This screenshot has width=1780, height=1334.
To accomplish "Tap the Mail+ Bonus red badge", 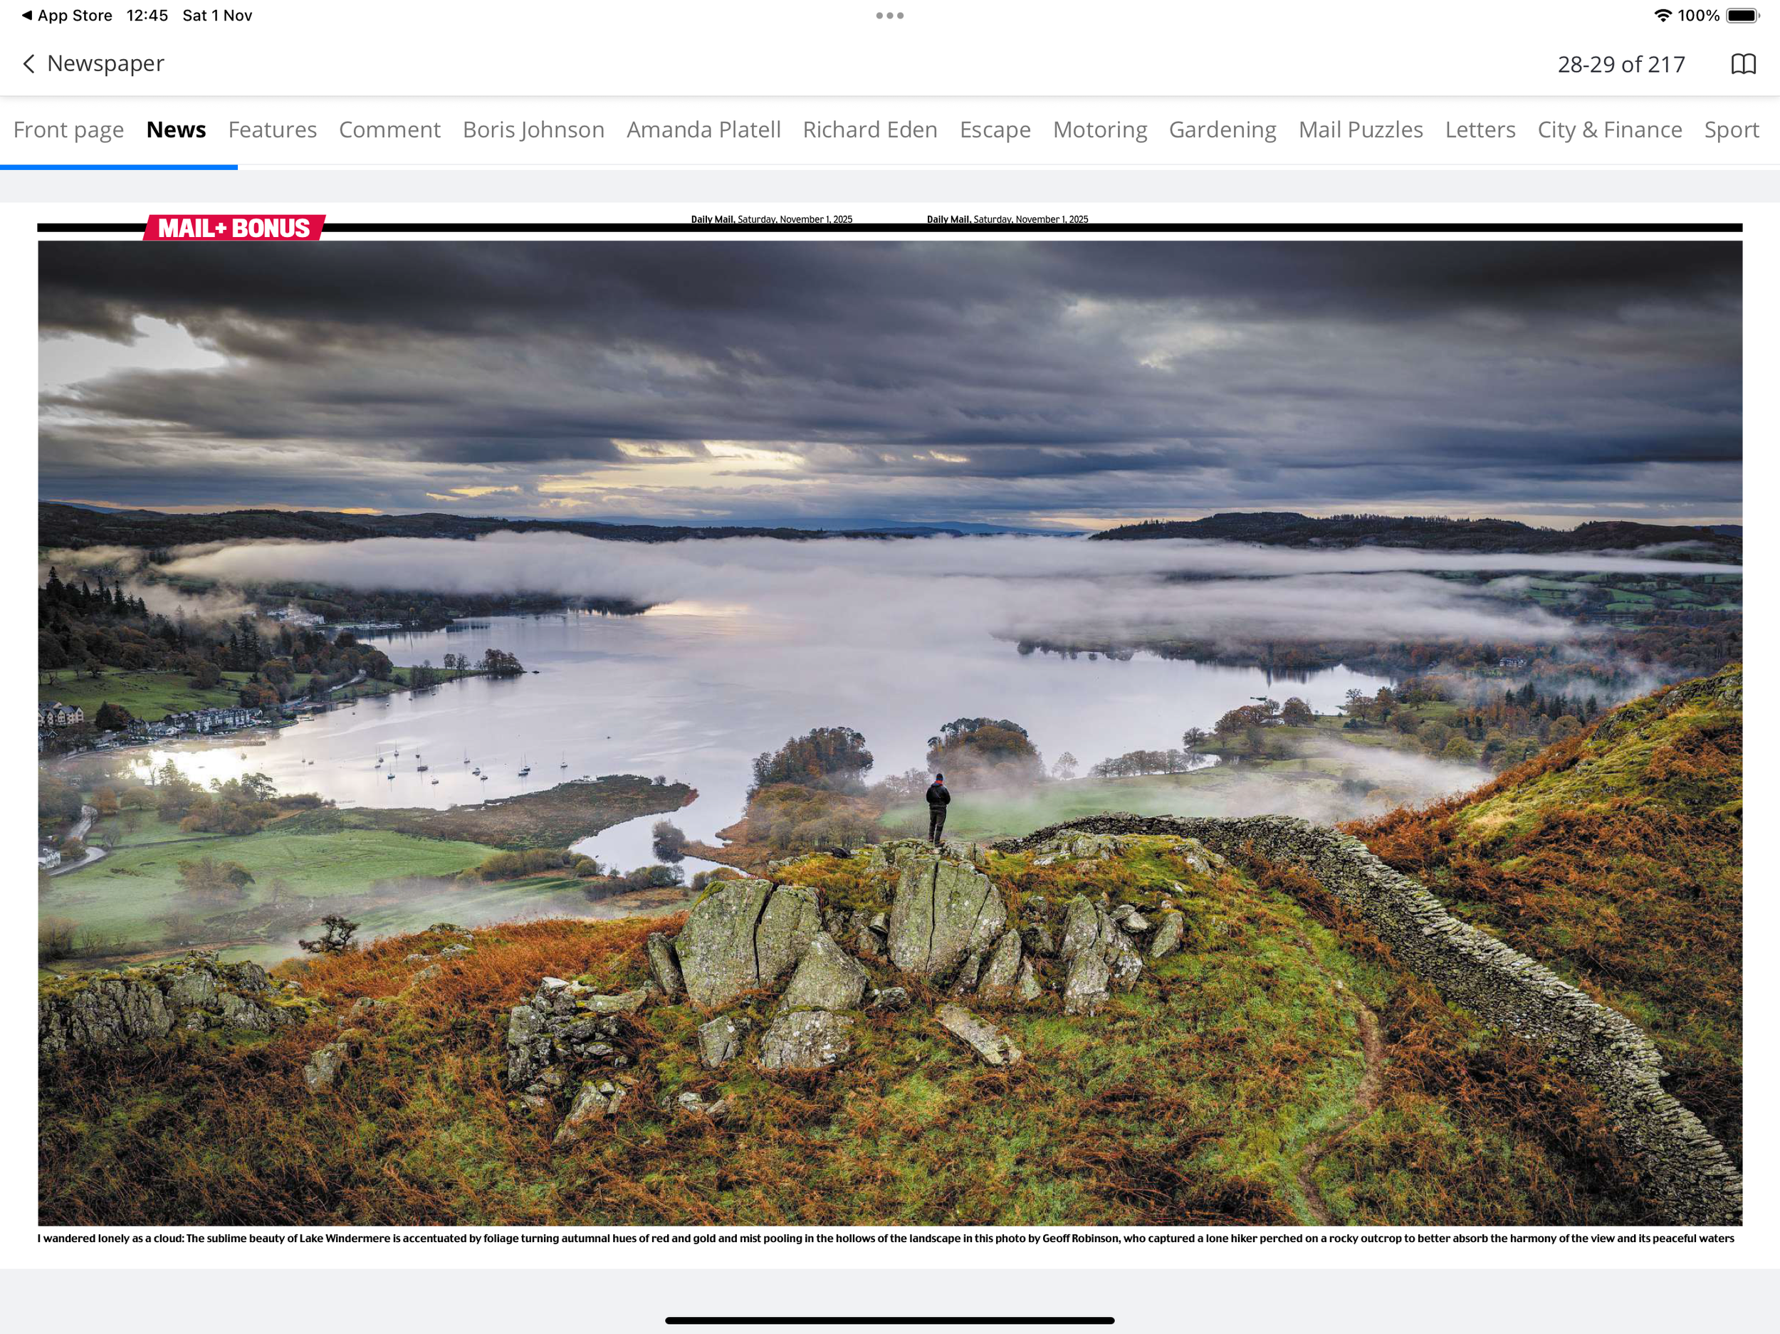I will point(234,228).
